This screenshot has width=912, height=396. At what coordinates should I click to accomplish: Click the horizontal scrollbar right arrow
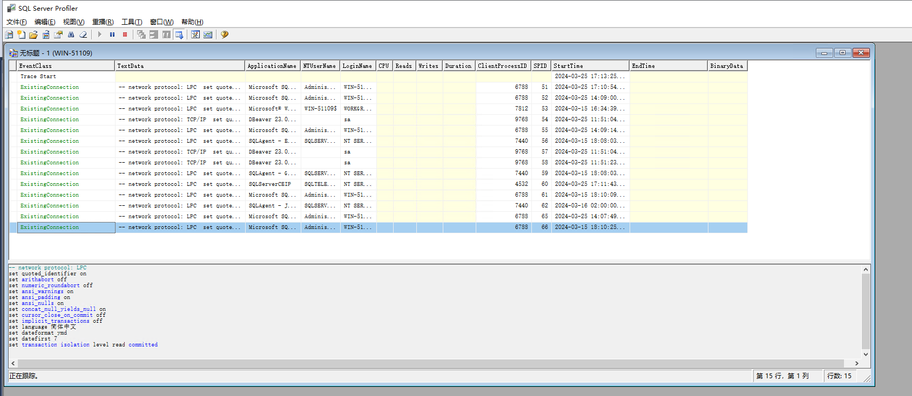[x=856, y=364]
